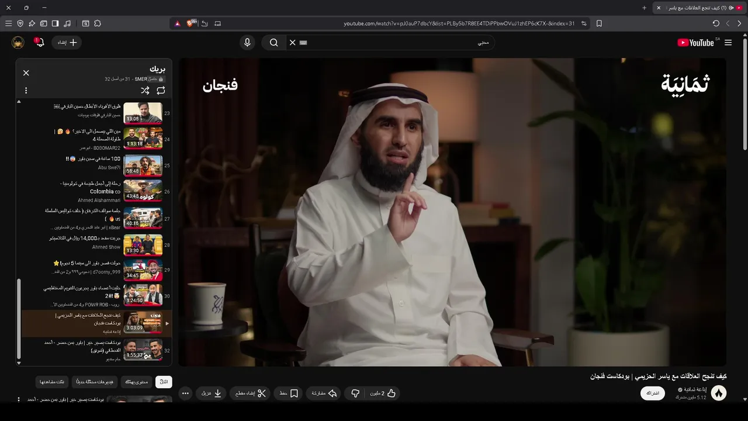The image size is (748, 421).
Task: Open the account avatar menu
Action: pyautogui.click(x=18, y=42)
